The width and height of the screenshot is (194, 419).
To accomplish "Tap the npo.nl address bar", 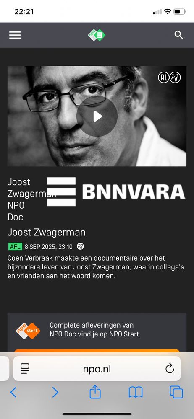I will tap(97, 368).
